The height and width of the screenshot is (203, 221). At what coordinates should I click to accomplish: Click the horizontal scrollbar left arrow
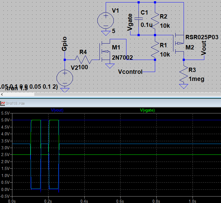(2, 95)
